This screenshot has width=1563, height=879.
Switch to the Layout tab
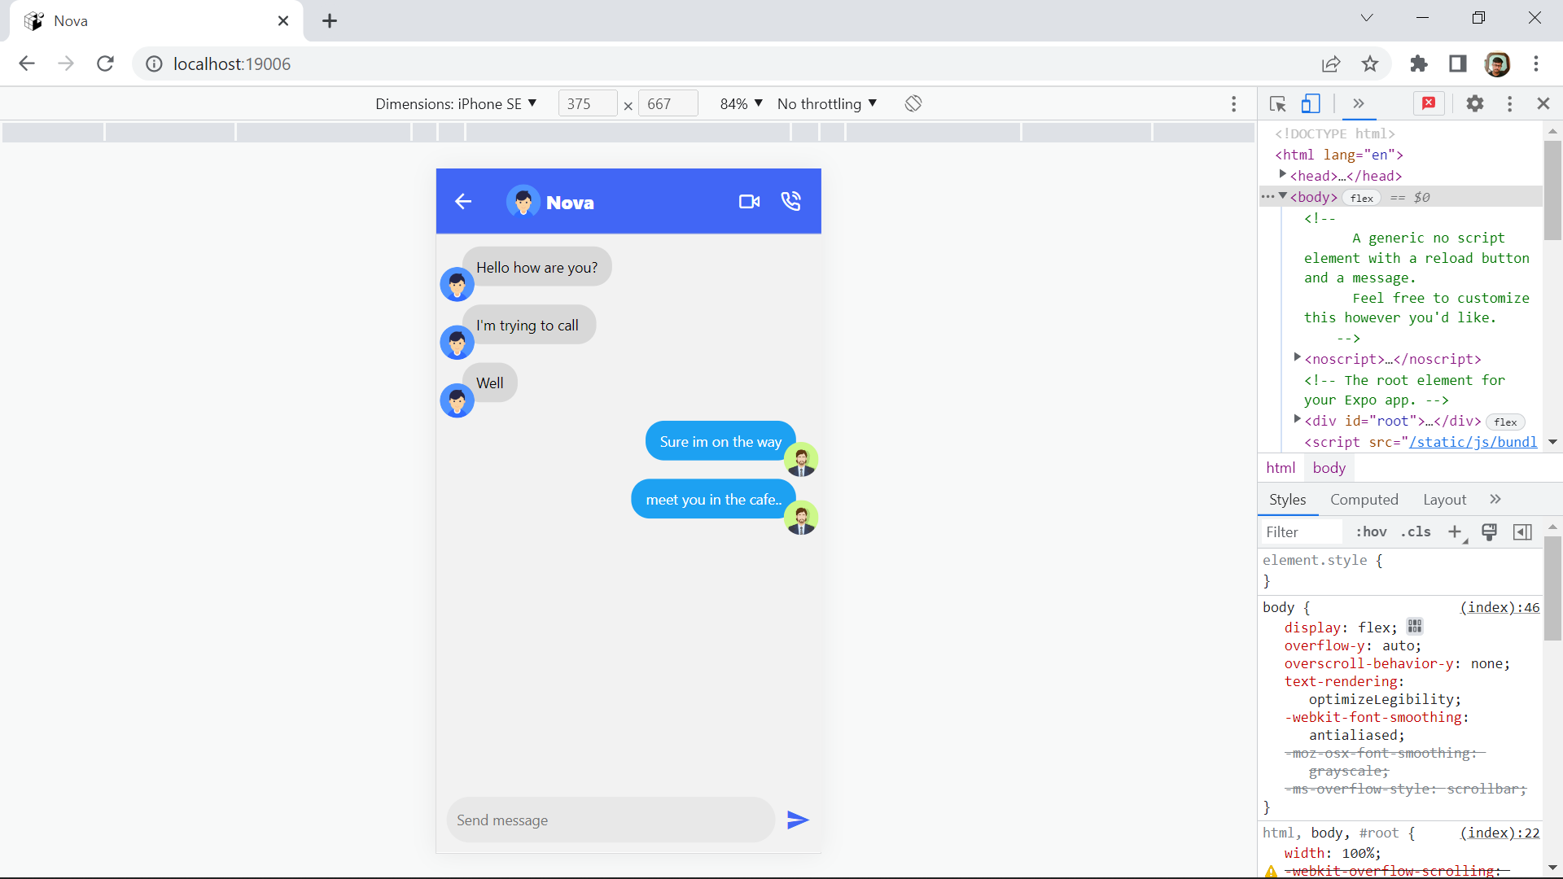coord(1444,500)
